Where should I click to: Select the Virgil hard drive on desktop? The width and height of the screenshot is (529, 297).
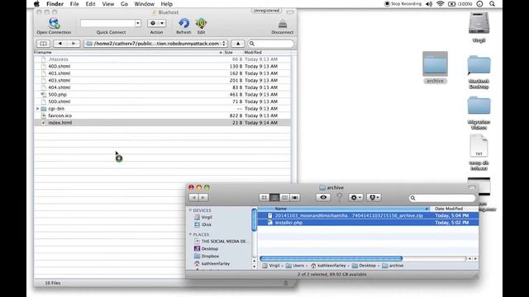[x=479, y=23]
